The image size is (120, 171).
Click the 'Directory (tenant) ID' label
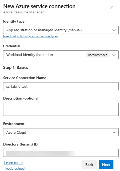[x=20, y=144]
